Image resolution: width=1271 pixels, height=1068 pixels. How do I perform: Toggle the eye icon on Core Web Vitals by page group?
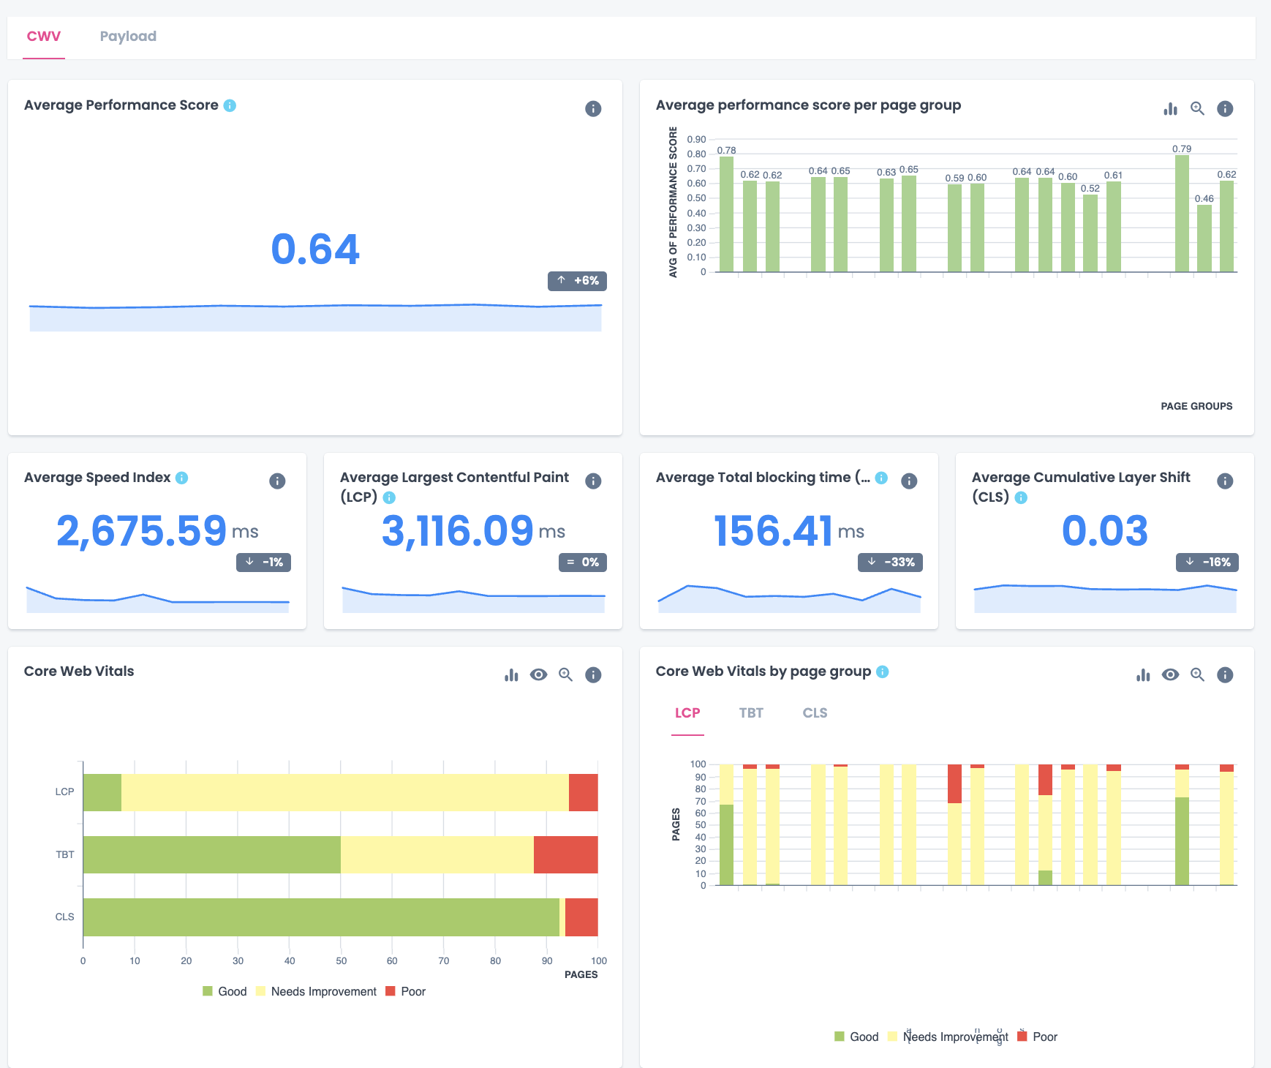point(1170,674)
